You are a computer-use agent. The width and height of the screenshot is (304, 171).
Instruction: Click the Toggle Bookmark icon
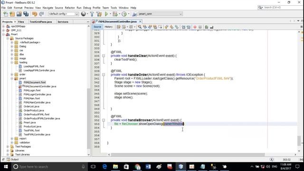tap(177, 27)
